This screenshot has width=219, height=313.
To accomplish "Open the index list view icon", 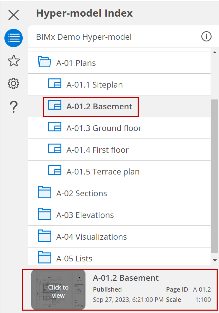I will pyautogui.click(x=14, y=38).
